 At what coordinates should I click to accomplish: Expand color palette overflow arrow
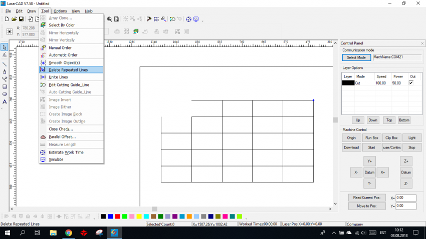(x=246, y=217)
